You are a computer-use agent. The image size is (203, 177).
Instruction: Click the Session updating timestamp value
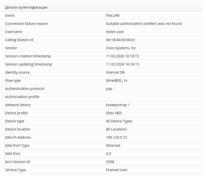click(122, 64)
